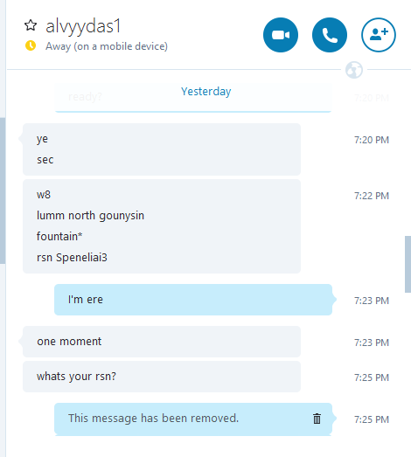This screenshot has width=411, height=457.
Task: Select the 'lumm north gounysin' message line
Action: [x=90, y=216]
